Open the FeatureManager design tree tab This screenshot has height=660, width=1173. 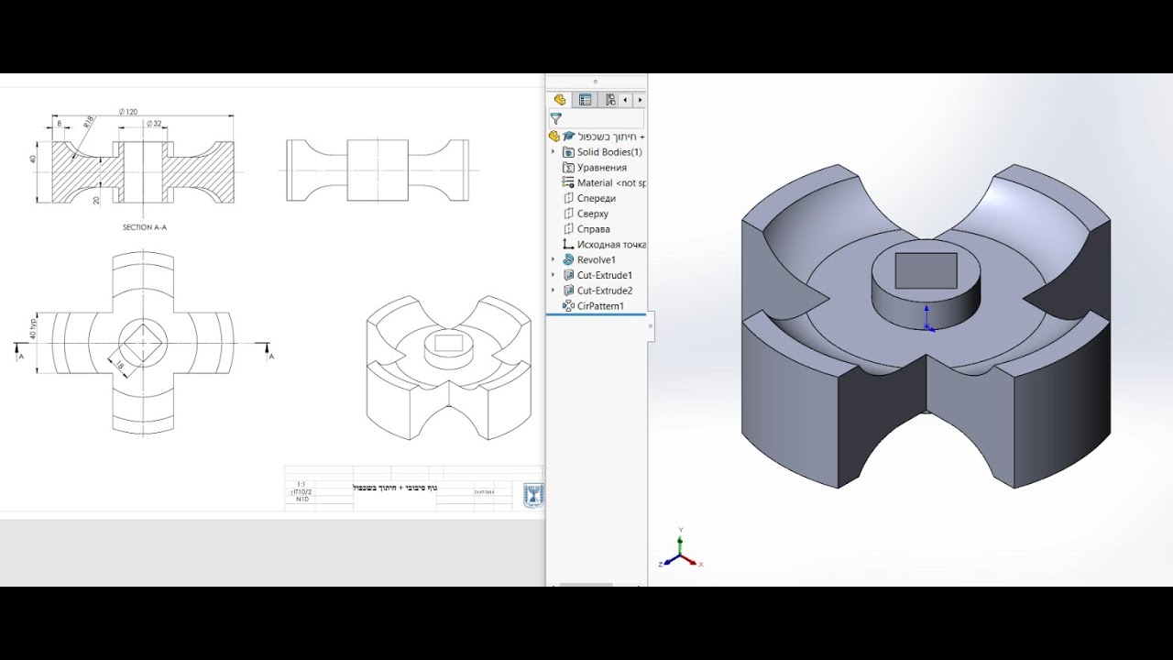point(560,100)
